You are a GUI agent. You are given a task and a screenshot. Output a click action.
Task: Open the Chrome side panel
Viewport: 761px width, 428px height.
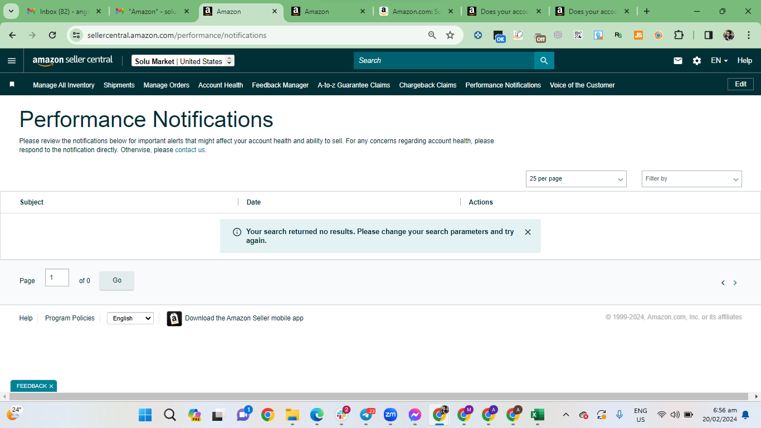[709, 35]
